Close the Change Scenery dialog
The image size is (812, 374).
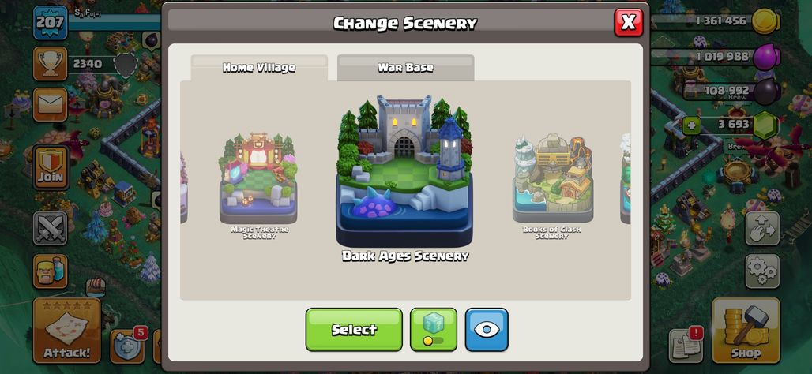[629, 22]
